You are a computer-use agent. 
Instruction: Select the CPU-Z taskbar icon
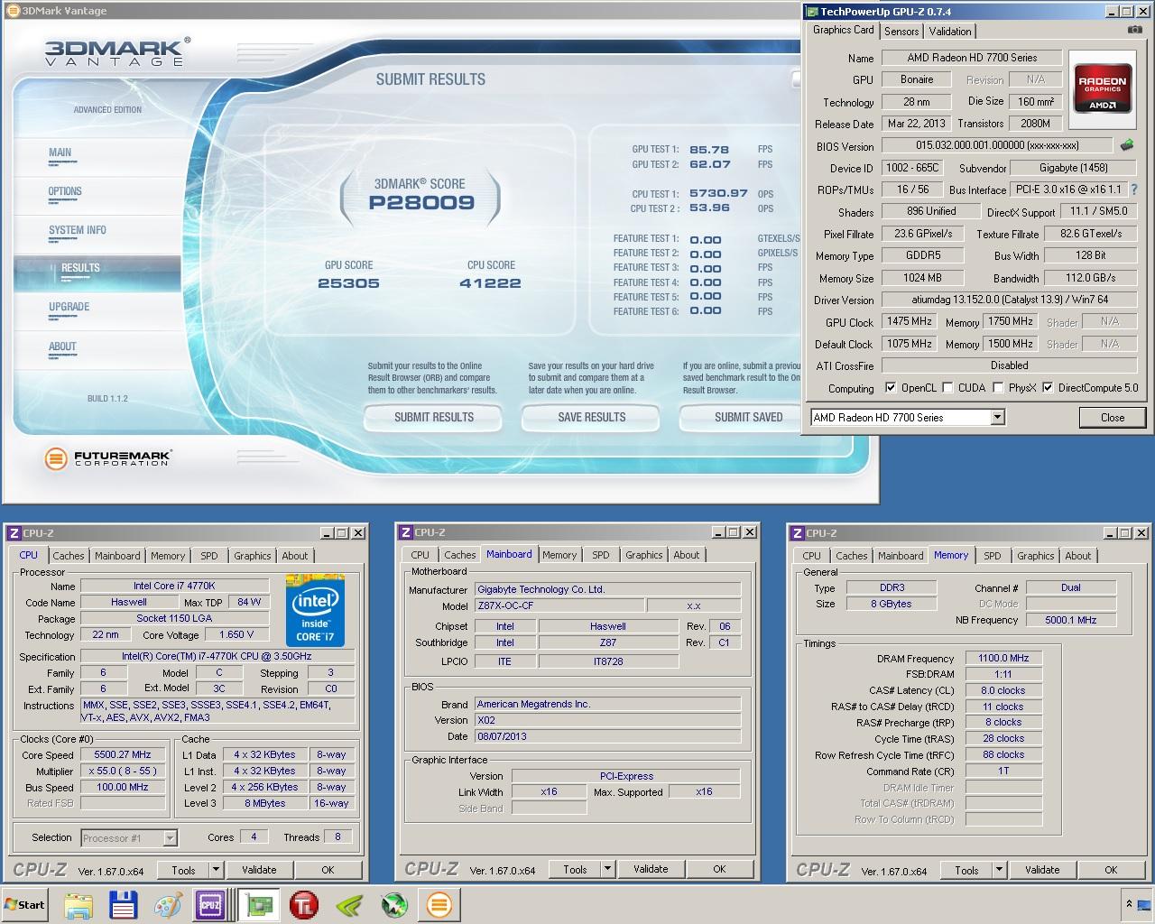[x=210, y=905]
